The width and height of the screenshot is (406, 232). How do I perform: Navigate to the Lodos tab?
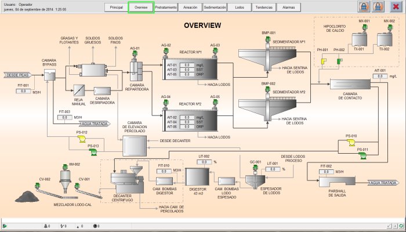point(240,8)
